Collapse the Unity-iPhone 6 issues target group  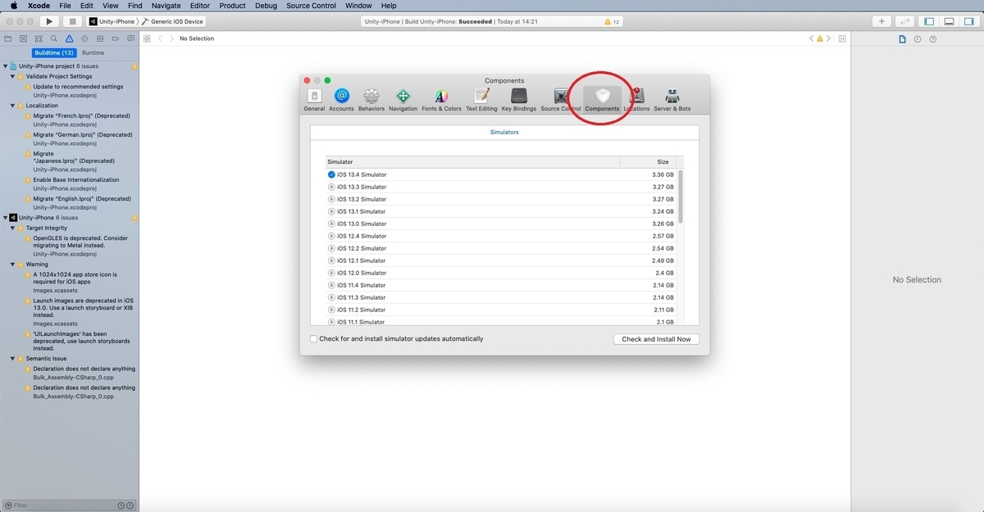click(5, 218)
